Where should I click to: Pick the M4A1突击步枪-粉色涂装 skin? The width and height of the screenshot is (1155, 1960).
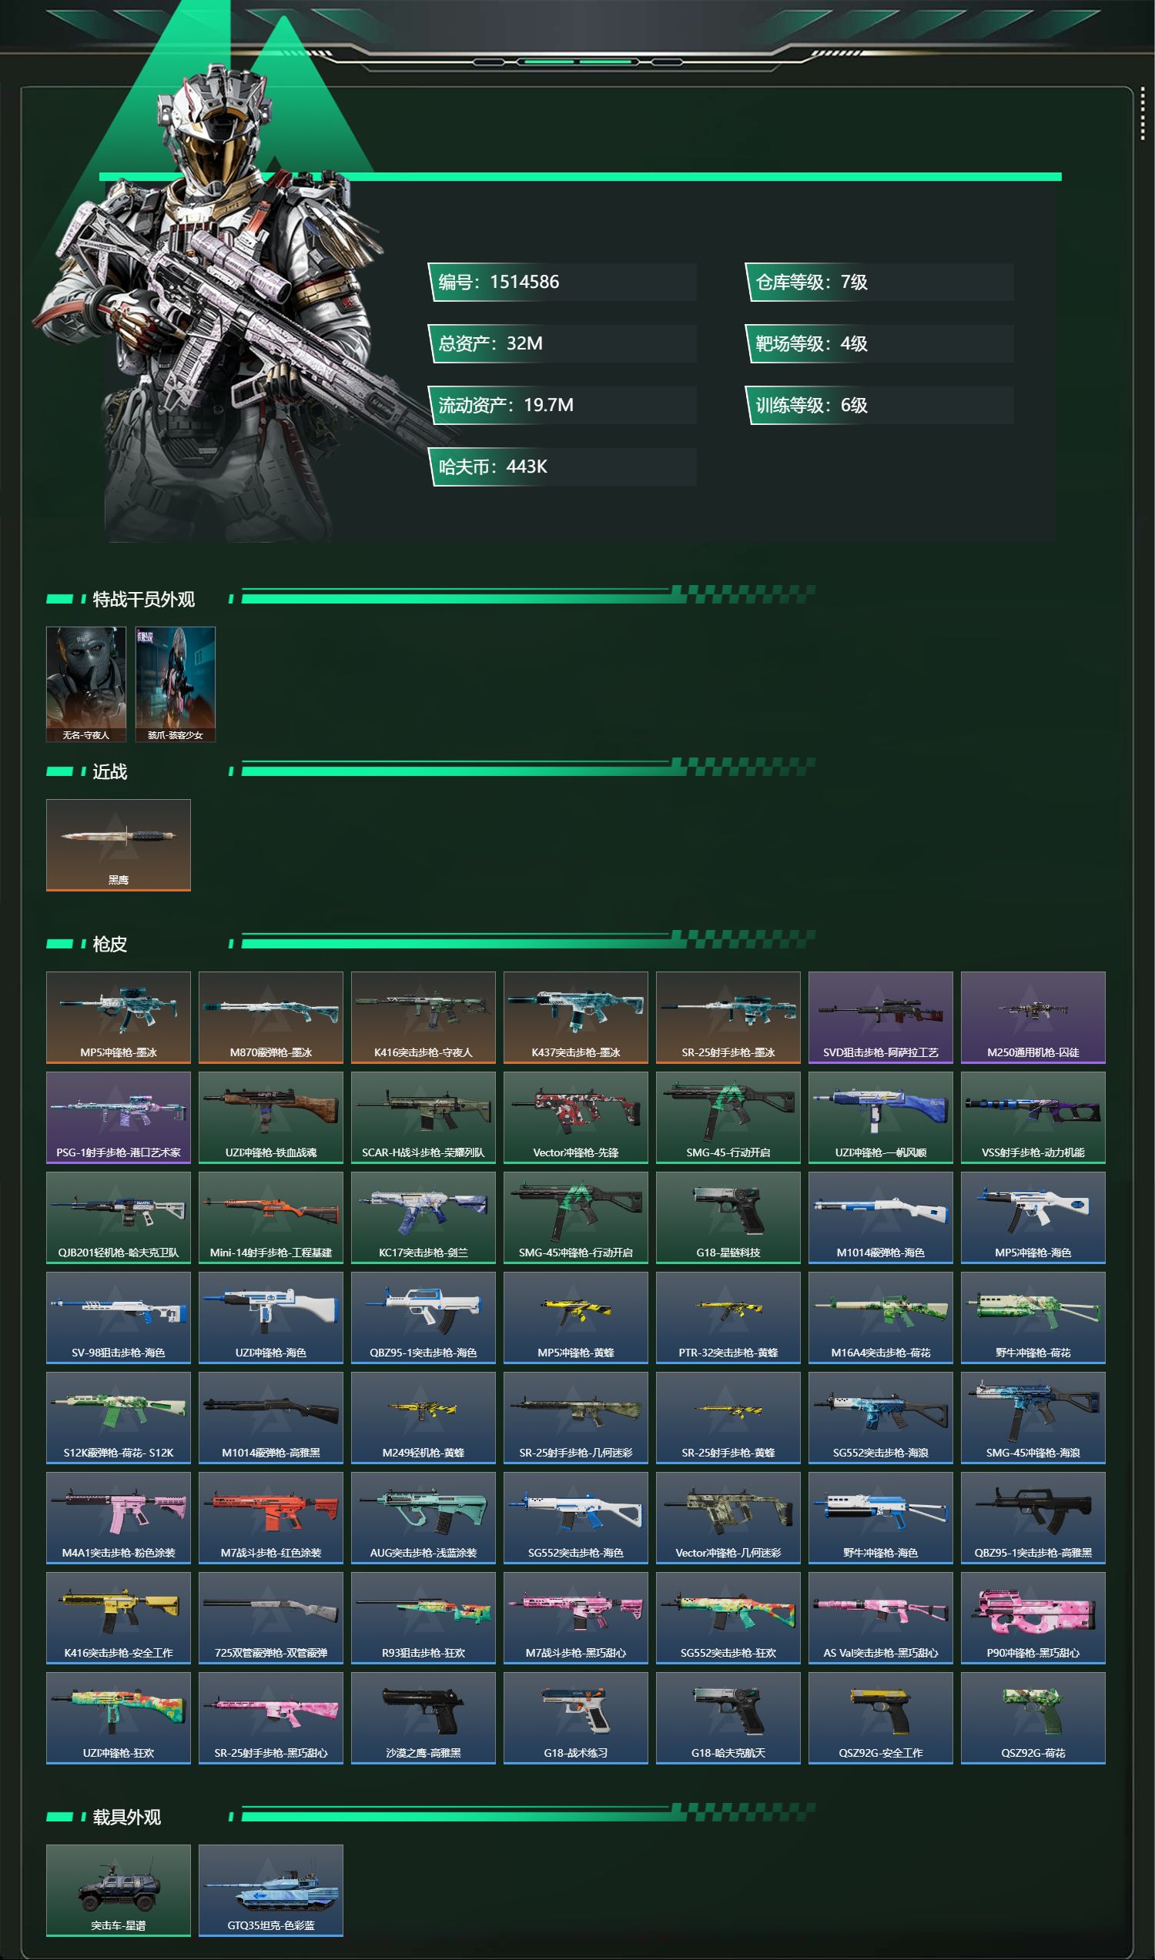119,1517
